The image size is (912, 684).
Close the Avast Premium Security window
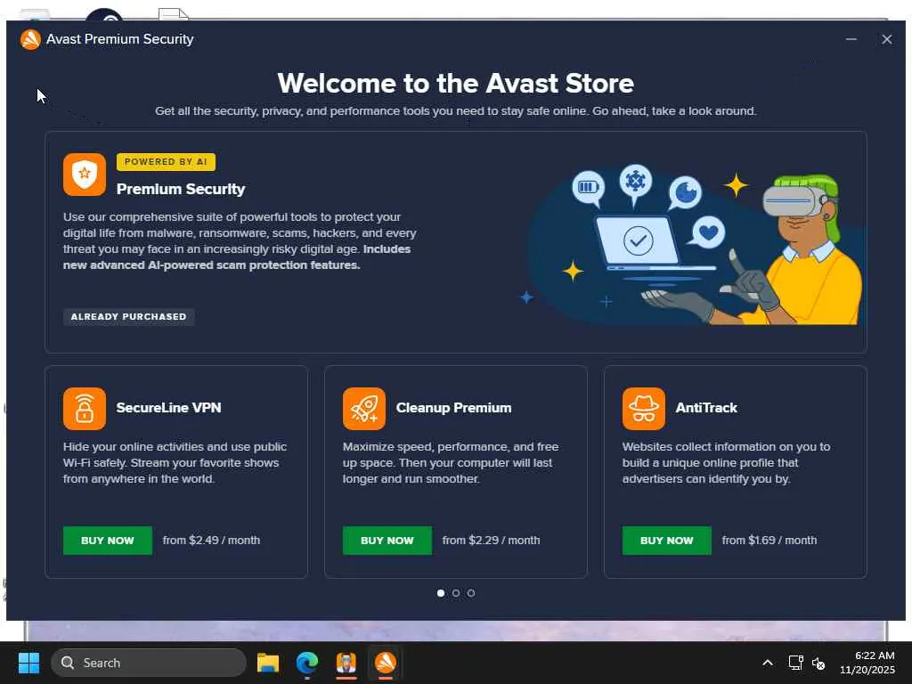(886, 39)
